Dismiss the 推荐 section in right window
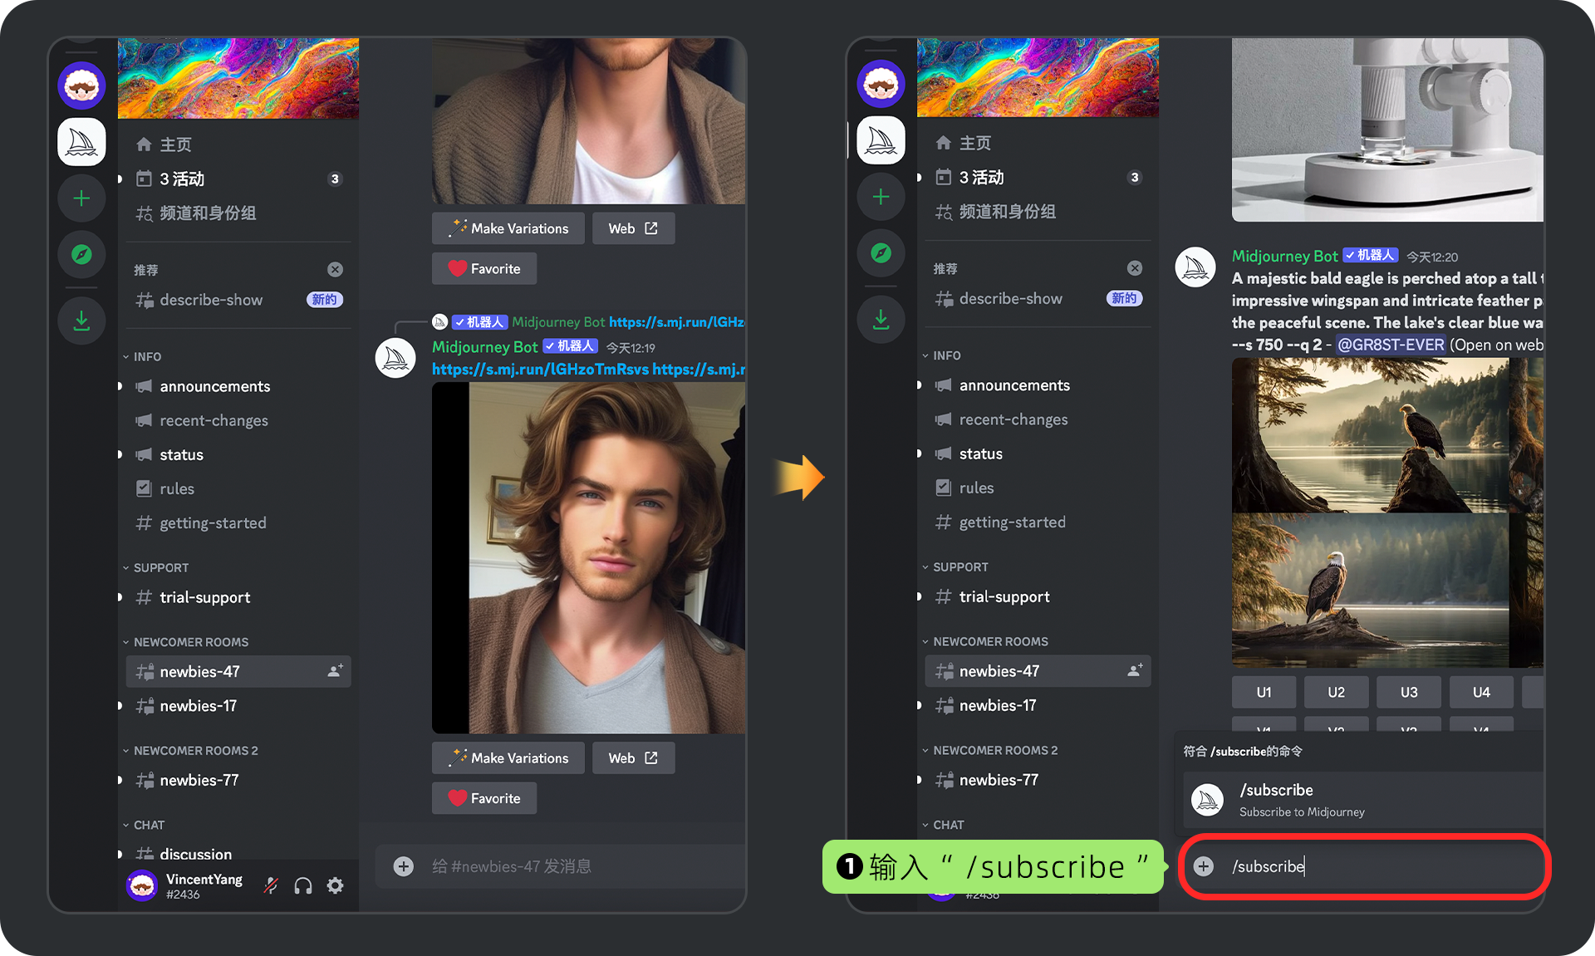 click(1135, 267)
